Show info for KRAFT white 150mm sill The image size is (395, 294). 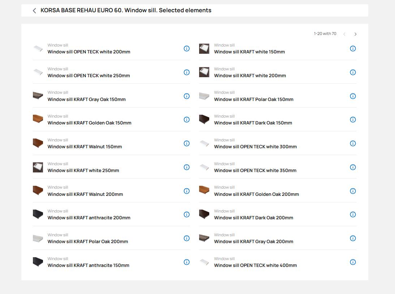coord(353,49)
